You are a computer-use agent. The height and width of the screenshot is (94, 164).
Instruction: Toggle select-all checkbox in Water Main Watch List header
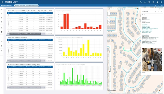9,40
